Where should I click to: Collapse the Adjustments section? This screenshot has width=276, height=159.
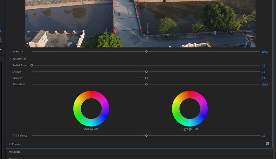[x=10, y=59]
